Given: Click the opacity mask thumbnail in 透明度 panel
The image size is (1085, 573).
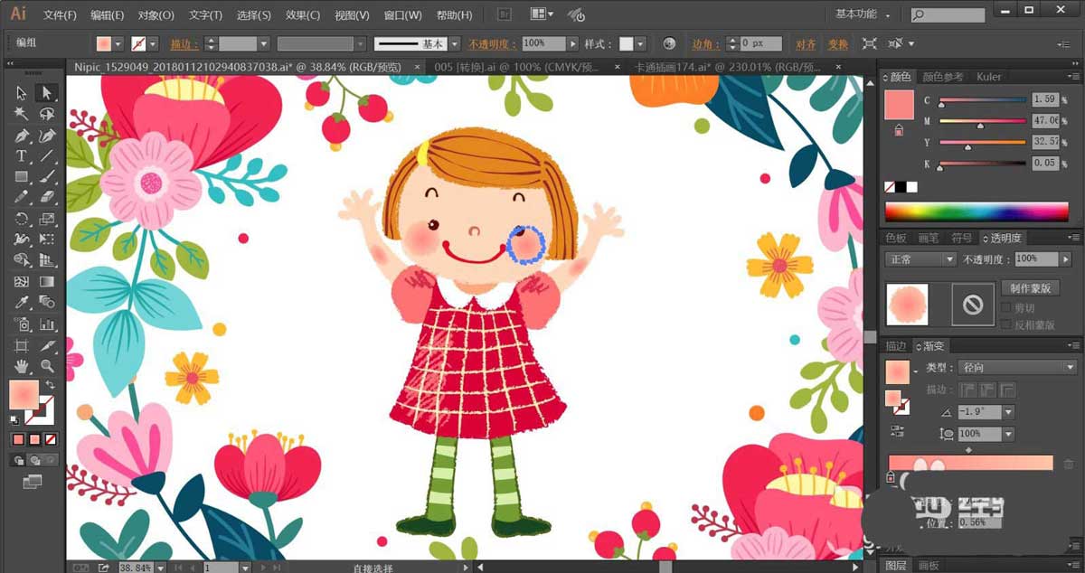Looking at the screenshot, I should (973, 305).
